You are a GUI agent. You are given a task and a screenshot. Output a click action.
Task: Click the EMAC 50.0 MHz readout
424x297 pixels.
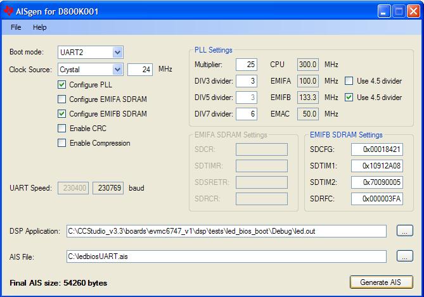(x=308, y=114)
